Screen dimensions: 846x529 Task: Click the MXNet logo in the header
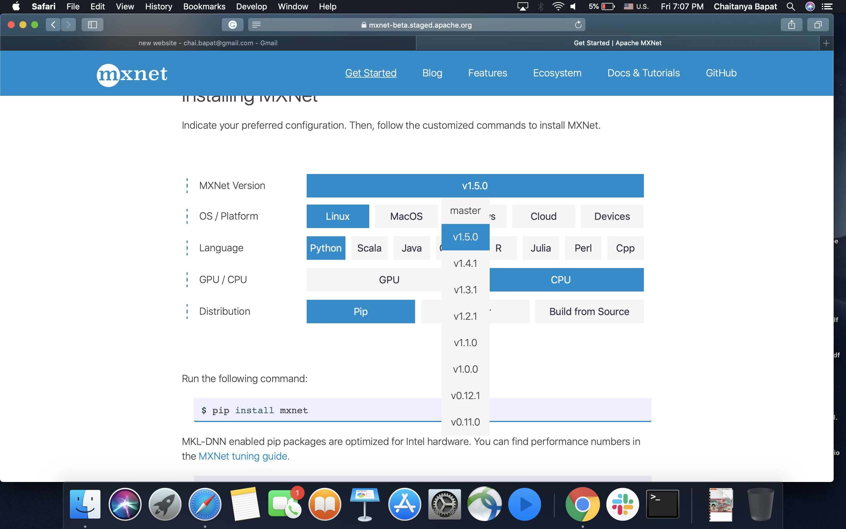[x=132, y=74]
